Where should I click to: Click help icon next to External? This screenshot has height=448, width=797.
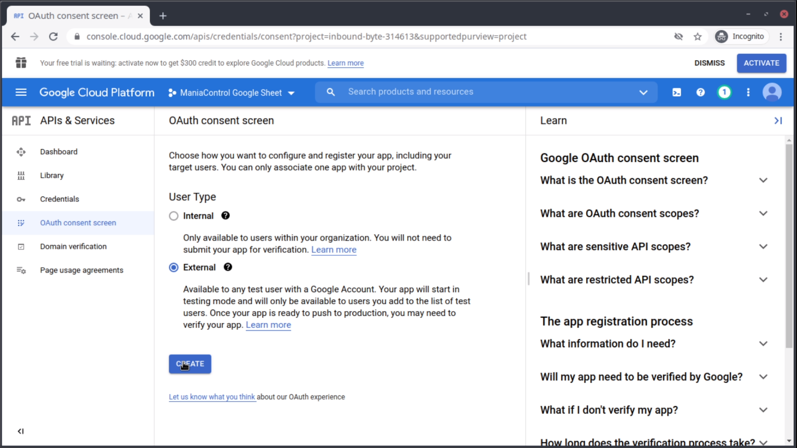[x=228, y=267]
